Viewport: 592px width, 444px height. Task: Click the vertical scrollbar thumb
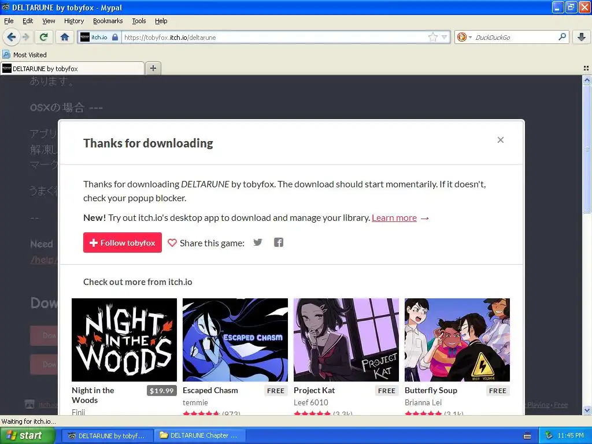pos(587,149)
